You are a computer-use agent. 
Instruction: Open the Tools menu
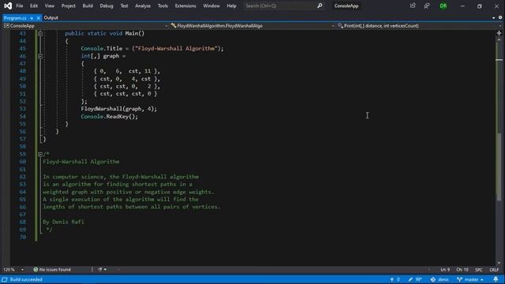[x=163, y=6]
